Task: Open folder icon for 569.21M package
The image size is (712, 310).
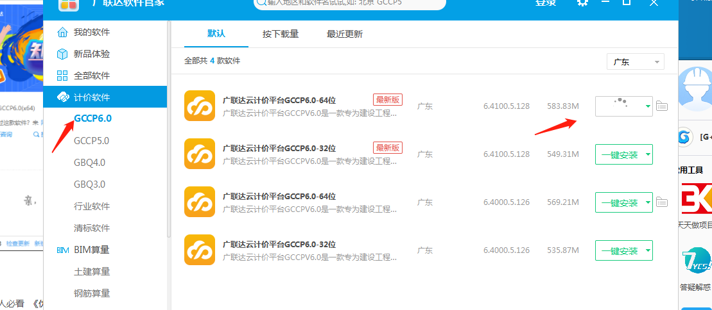Action: pos(662,202)
